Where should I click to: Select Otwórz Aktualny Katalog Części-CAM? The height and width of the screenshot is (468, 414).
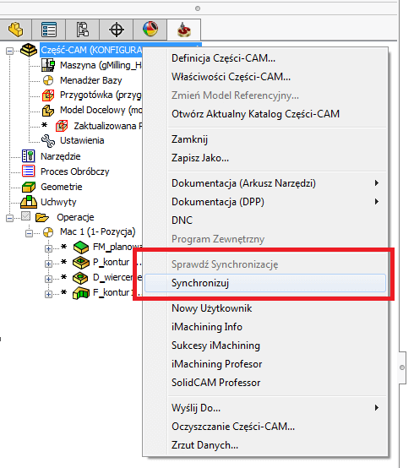click(265, 114)
